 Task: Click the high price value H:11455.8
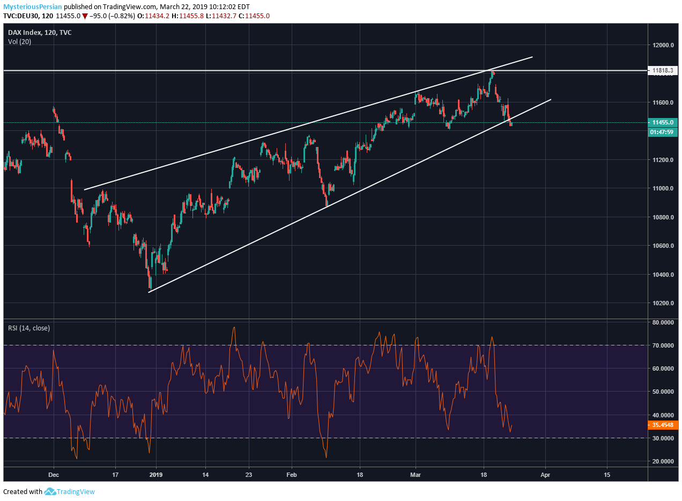[188, 16]
